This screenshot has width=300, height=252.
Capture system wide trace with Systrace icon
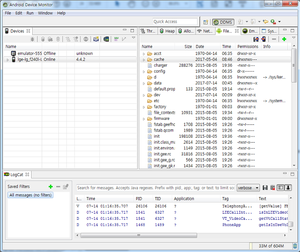tap(116, 39)
